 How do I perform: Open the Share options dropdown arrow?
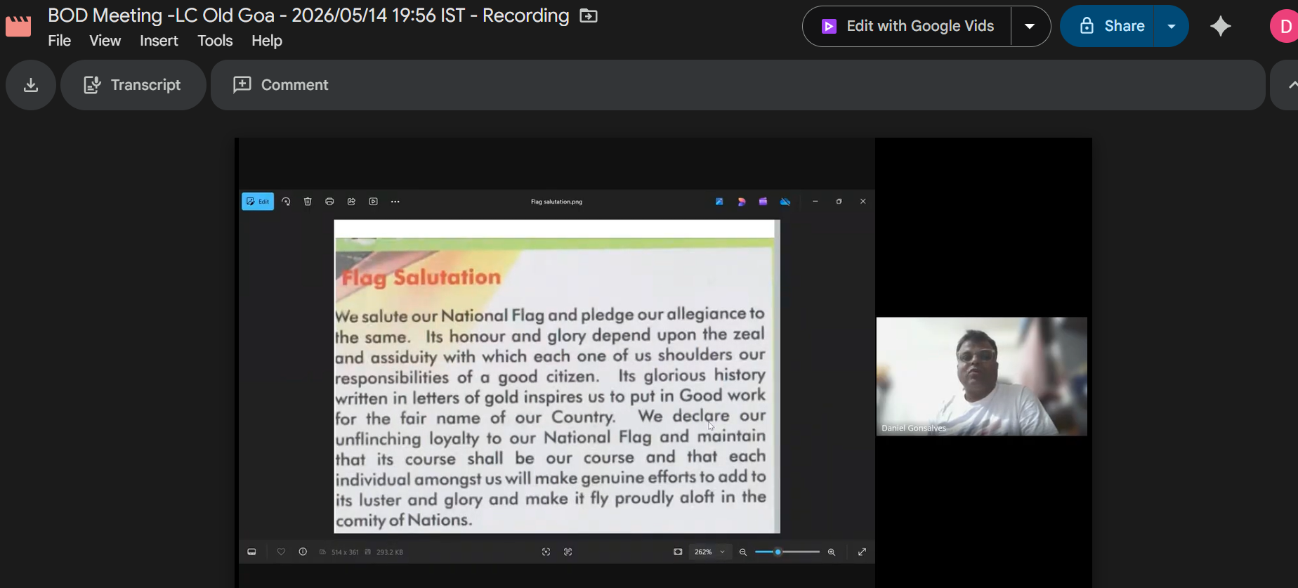[1172, 26]
